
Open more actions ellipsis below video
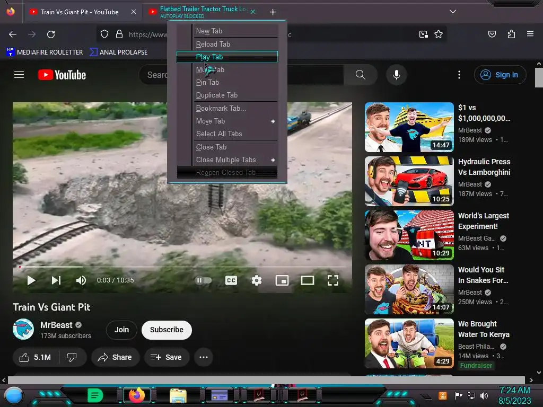204,357
